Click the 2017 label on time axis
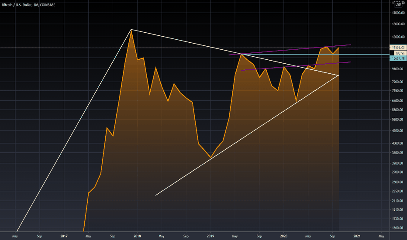The width and height of the screenshot is (407, 240). coord(64,236)
